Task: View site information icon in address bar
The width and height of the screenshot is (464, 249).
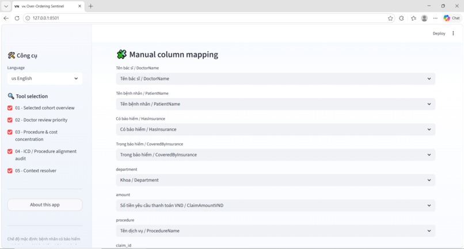Action: click(28, 18)
